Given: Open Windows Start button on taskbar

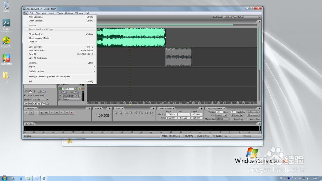Looking at the screenshot, I should (x=4, y=178).
